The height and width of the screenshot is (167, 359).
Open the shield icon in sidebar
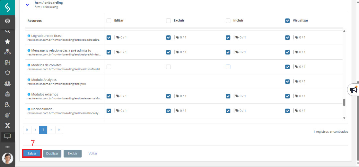(x=7, y=73)
